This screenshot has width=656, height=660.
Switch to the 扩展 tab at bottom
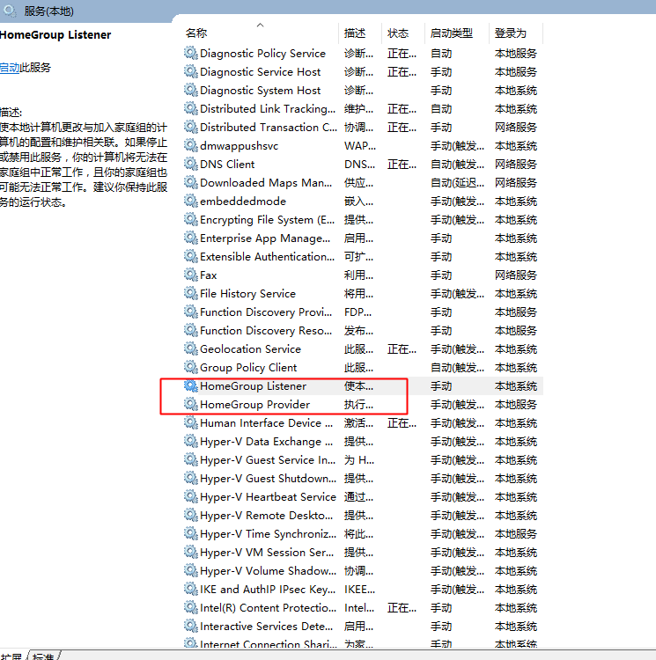[11, 656]
